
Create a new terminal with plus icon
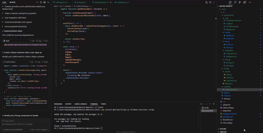point(201,104)
